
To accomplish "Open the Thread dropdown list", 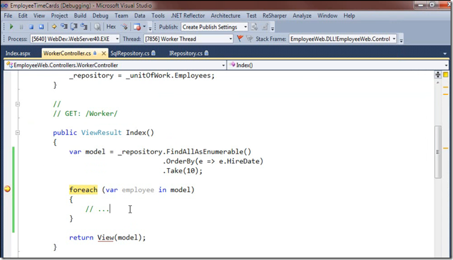I will point(230,39).
